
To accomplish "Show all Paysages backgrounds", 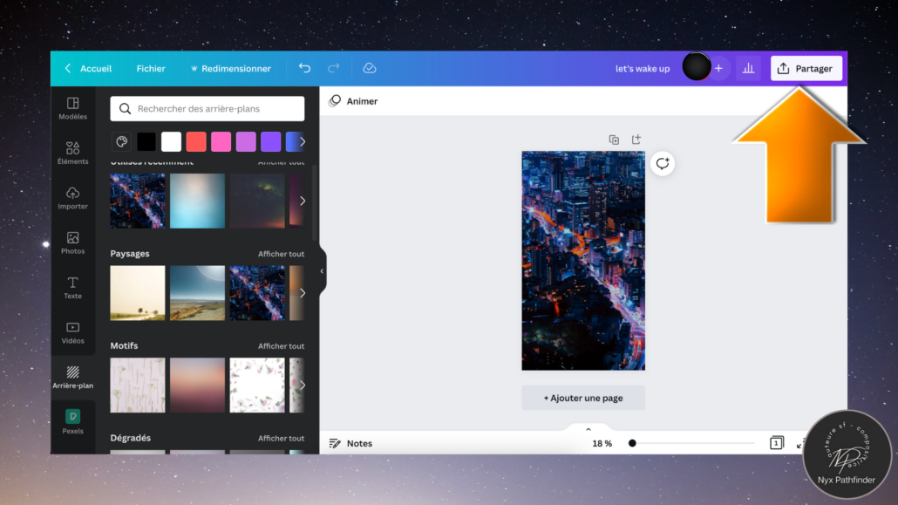I will click(x=281, y=253).
